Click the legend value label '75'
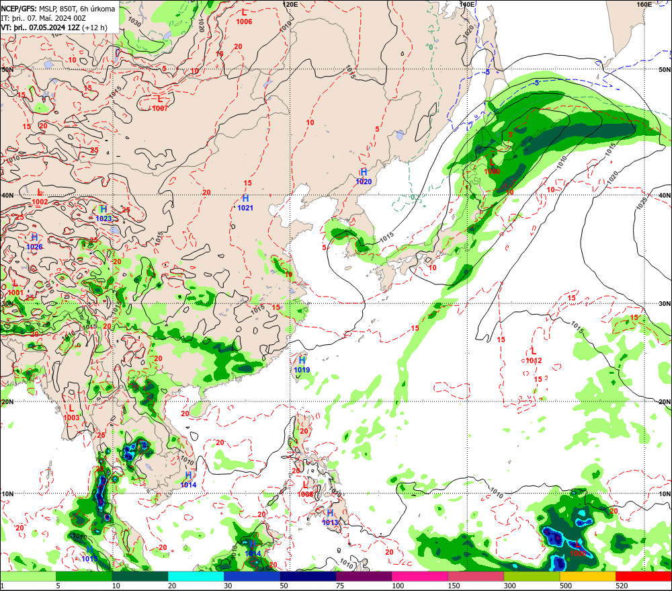The width and height of the screenshot is (672, 591). click(x=340, y=586)
